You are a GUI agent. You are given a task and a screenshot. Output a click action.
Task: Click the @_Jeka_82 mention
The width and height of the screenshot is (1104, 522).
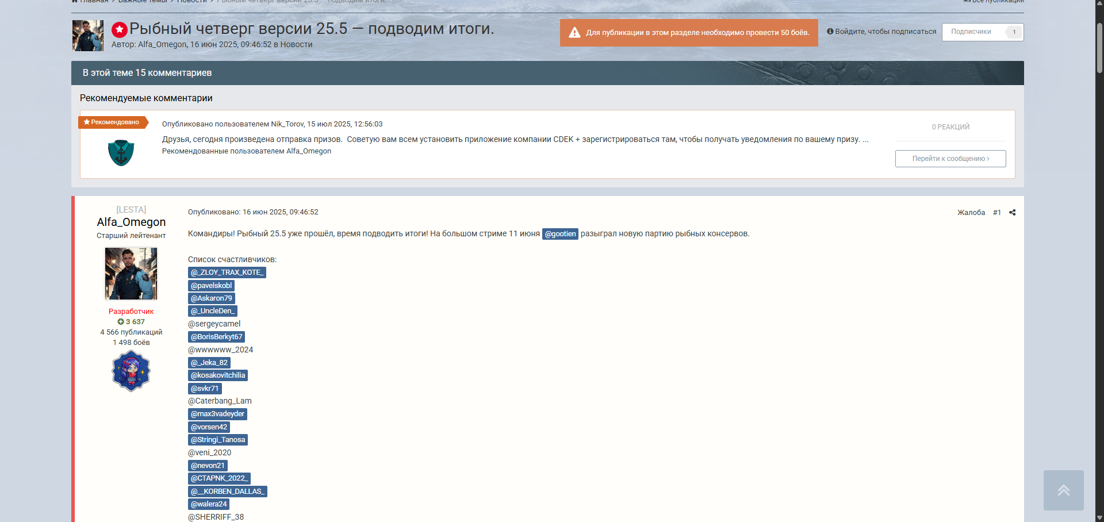(x=209, y=363)
